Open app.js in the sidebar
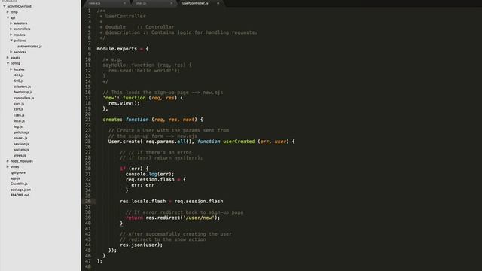Image resolution: width=482 pixels, height=271 pixels. [x=15, y=178]
